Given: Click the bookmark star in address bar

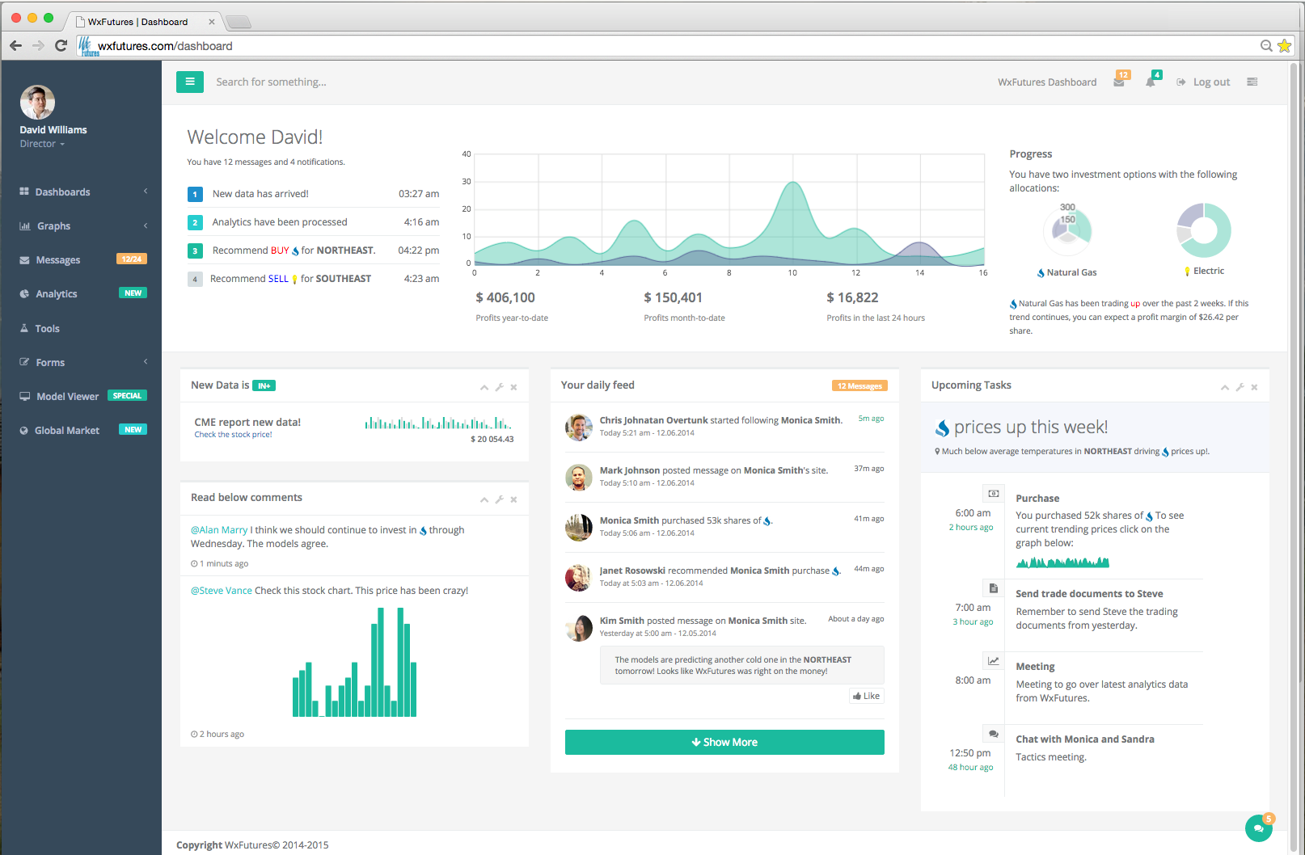Looking at the screenshot, I should pyautogui.click(x=1284, y=46).
